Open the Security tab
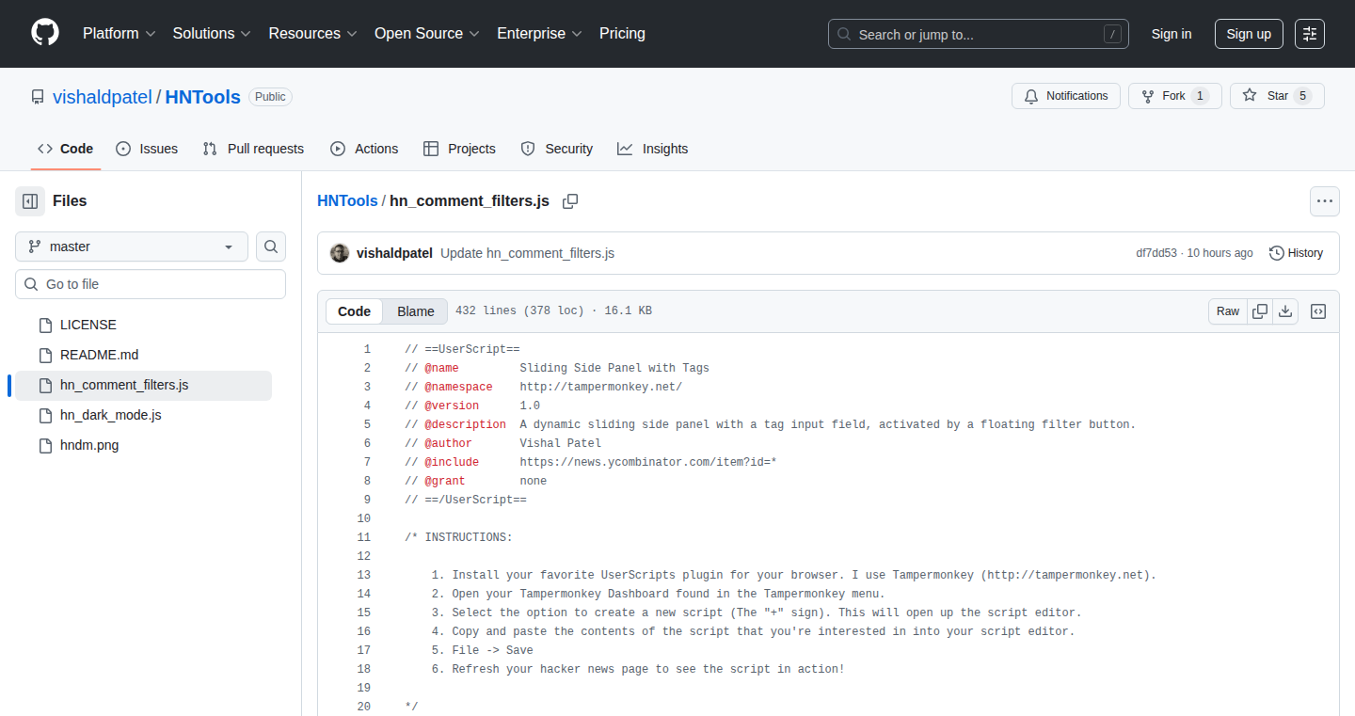The height and width of the screenshot is (716, 1355). (557, 149)
